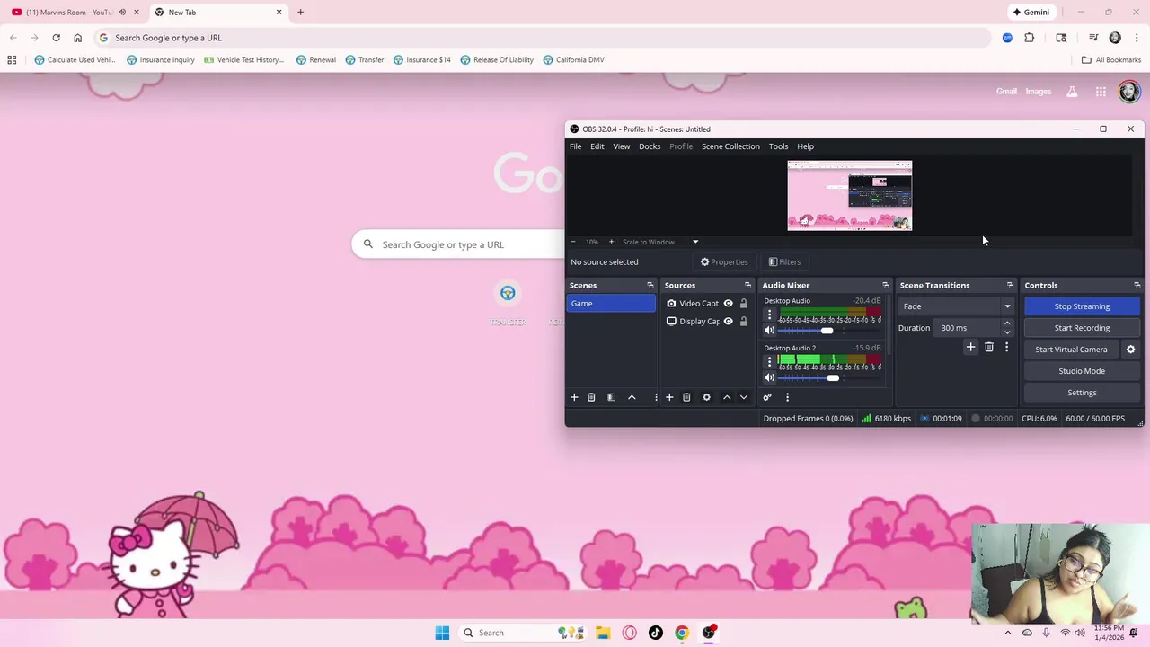
Task: Open Fade transition dropdown
Action: pos(956,306)
